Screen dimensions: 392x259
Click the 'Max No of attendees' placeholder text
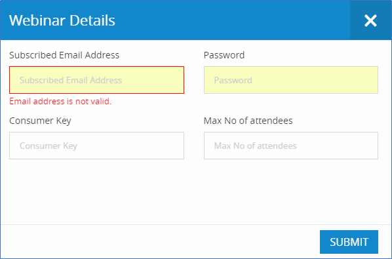coord(256,146)
